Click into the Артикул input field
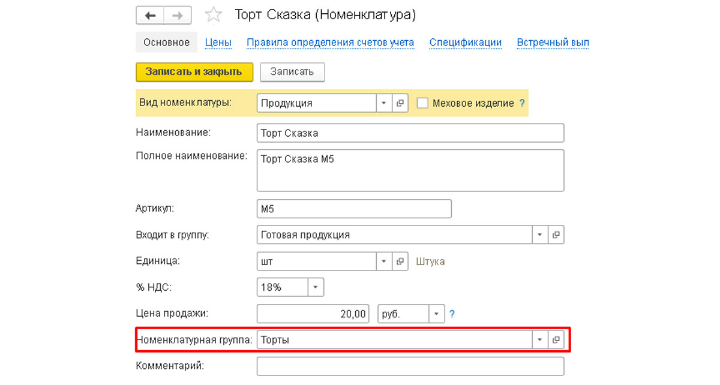Viewport: 720px width, 385px height. [353, 209]
